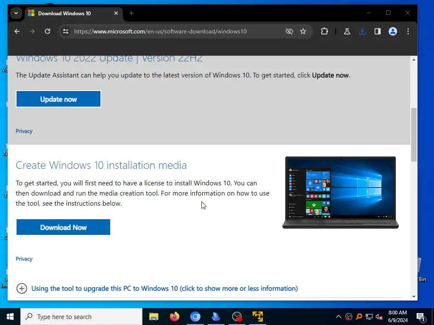434x325 pixels.
Task: Click the browser forward arrow
Action: (x=32, y=31)
